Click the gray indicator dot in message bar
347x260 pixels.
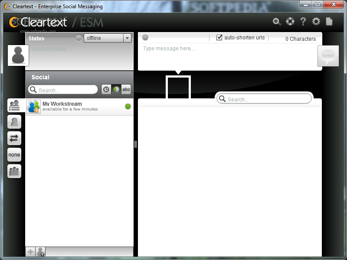tap(145, 38)
